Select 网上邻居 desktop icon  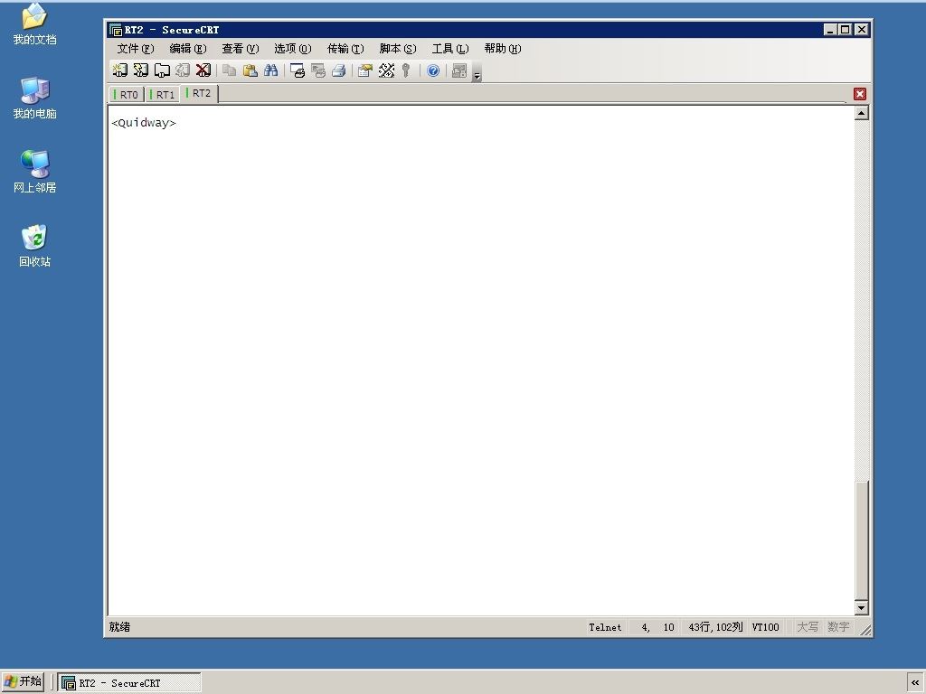point(35,172)
